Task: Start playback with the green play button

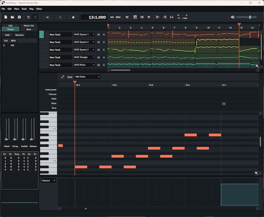Action: (60, 17)
